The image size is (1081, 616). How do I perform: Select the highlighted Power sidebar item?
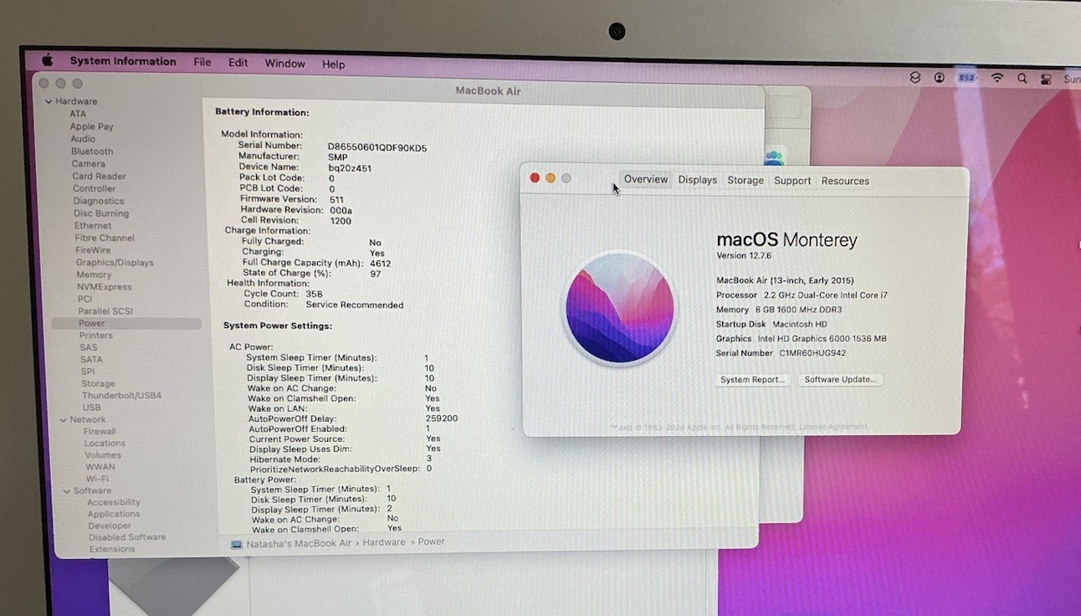(126, 323)
